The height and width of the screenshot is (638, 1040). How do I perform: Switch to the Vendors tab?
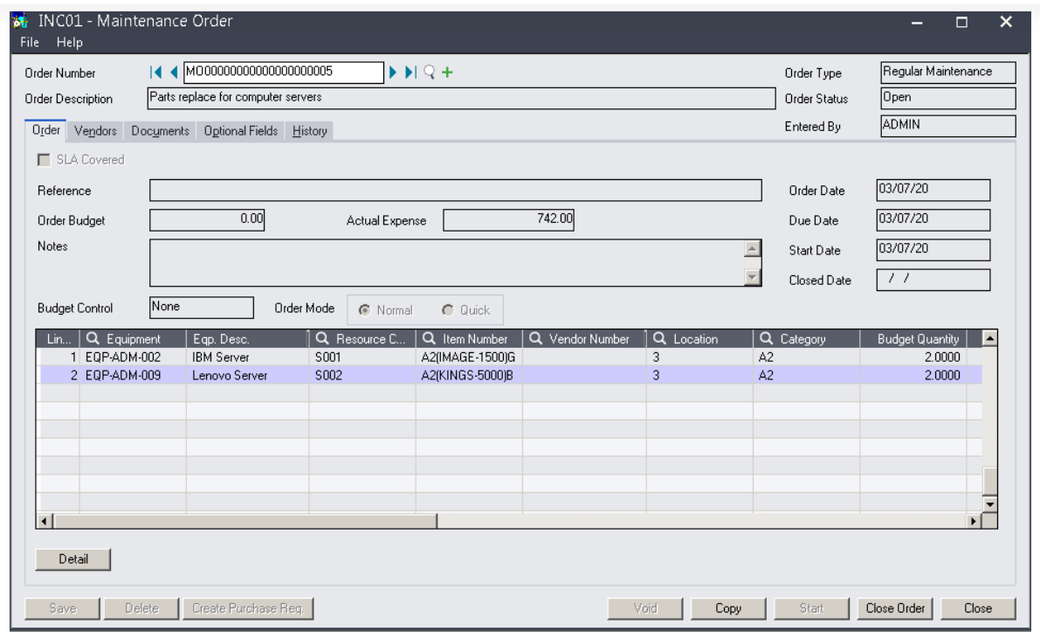(x=96, y=131)
